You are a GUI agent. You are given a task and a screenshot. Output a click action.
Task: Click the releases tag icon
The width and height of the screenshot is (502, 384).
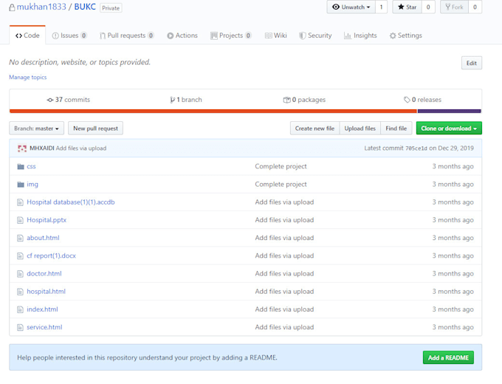[407, 100]
